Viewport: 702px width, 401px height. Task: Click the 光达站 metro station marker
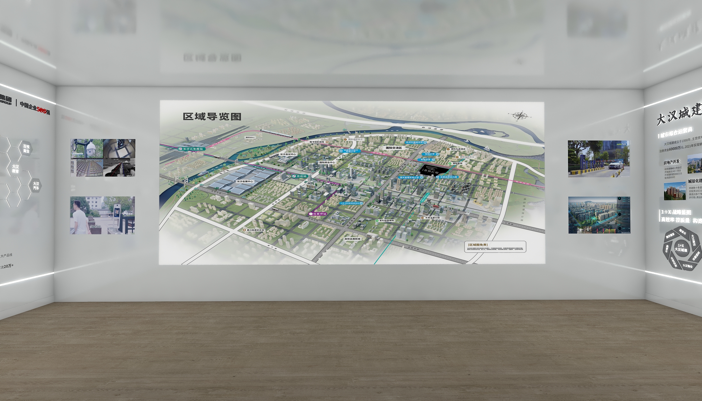coord(299,176)
